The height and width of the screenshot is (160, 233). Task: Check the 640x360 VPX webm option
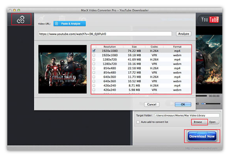pos(94,81)
